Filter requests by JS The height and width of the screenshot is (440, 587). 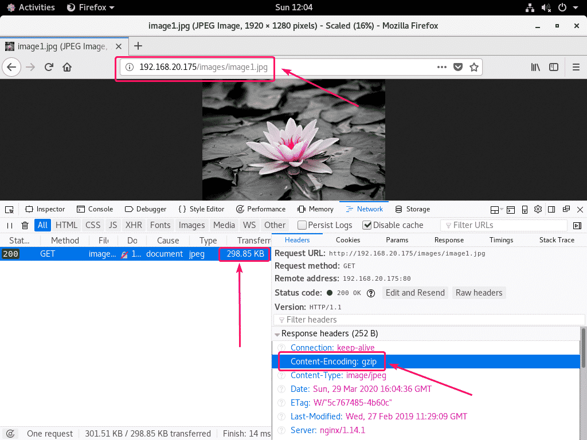[113, 225]
